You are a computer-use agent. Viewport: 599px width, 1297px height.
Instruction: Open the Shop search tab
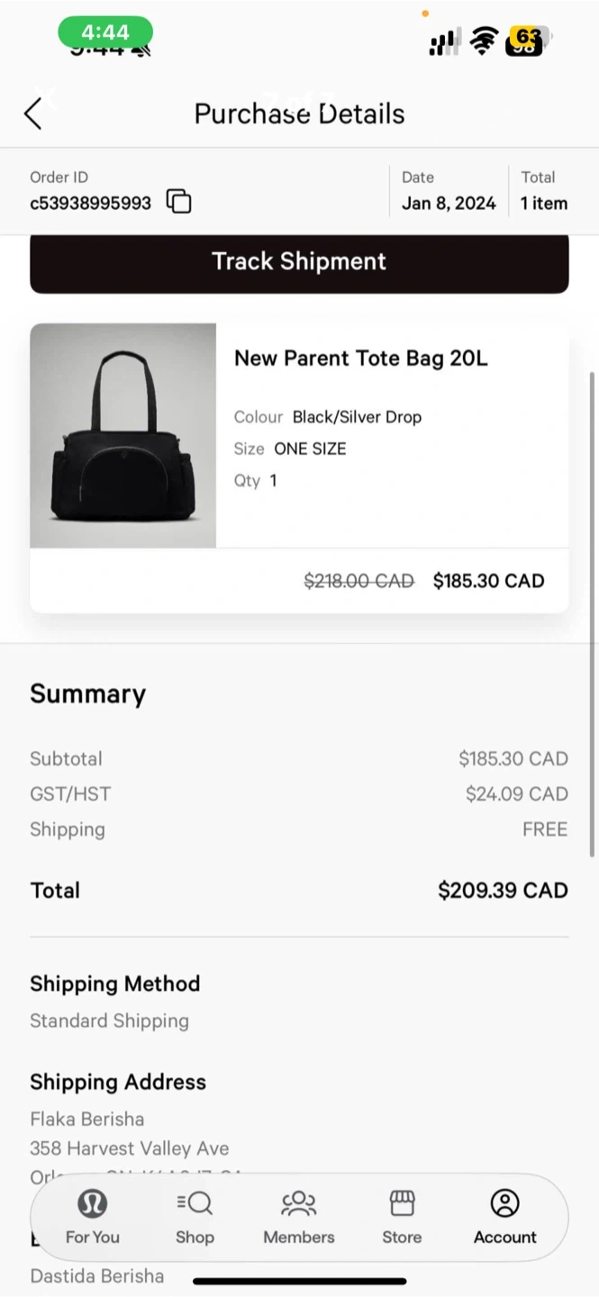[195, 1217]
